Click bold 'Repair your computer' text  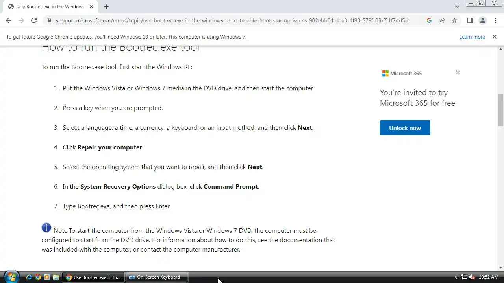[110, 147]
